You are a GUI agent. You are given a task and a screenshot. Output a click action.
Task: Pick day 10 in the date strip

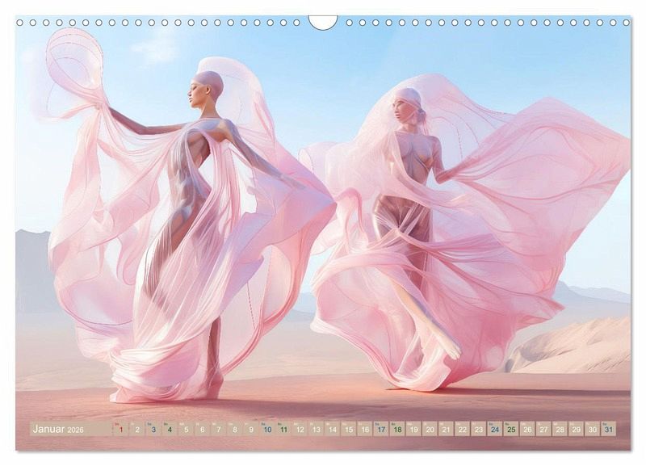[267, 429]
